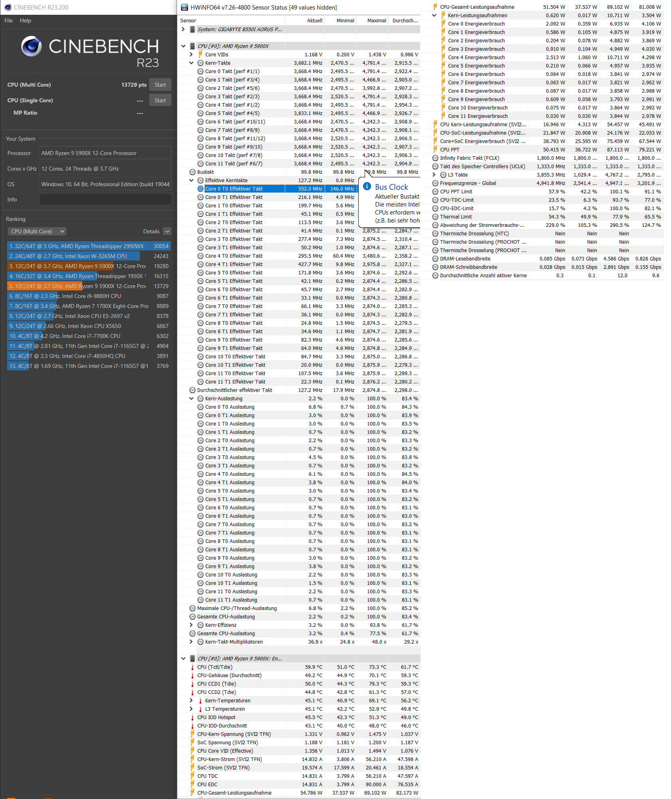Click the CPU (Tctl/Tdie) thermometer icon
The width and height of the screenshot is (671, 799).
193,667
